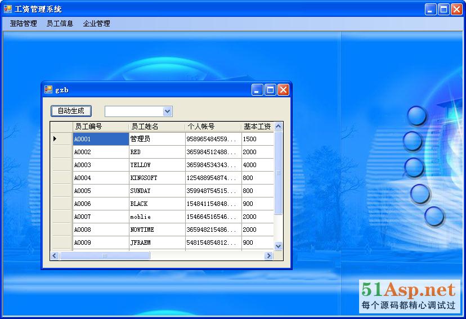Select cell A0003
Image resolution: width=466 pixels, height=319 pixels.
pos(101,165)
